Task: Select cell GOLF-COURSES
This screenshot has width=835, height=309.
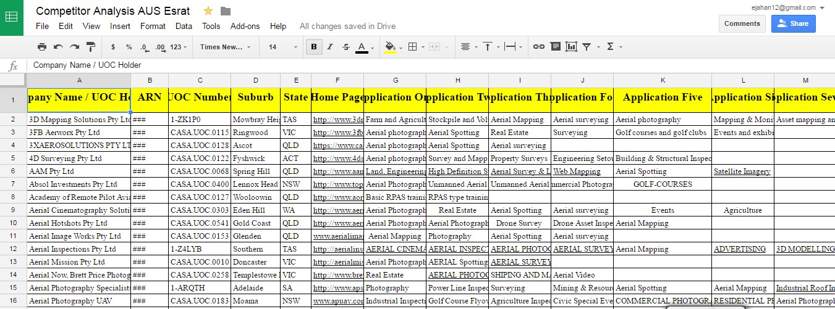Action: (x=663, y=184)
